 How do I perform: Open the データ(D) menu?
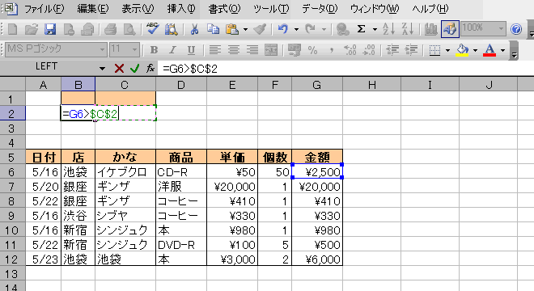(x=320, y=9)
